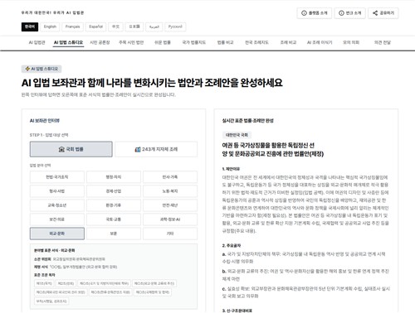415x313 pixels.
Task: Open the 주목 시민 법안 nav tab
Action: (131, 42)
